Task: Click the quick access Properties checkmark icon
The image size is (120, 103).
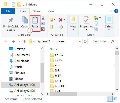Action: click(13, 4)
